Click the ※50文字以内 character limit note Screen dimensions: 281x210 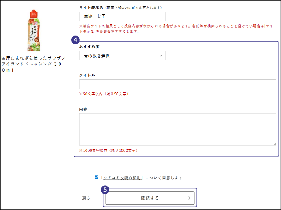click(104, 94)
